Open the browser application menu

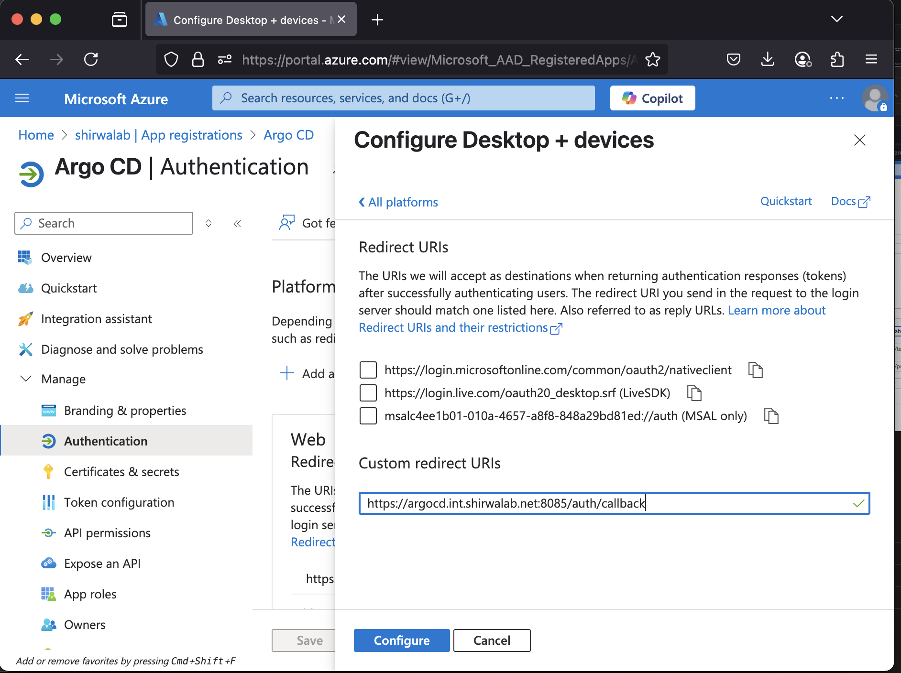[x=871, y=59]
